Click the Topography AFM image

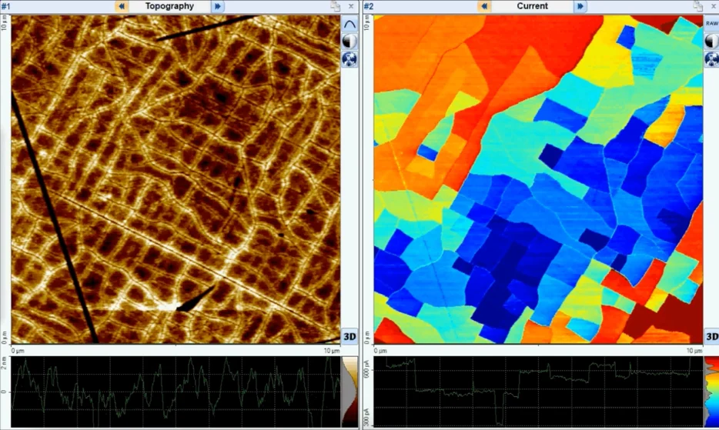click(x=176, y=179)
